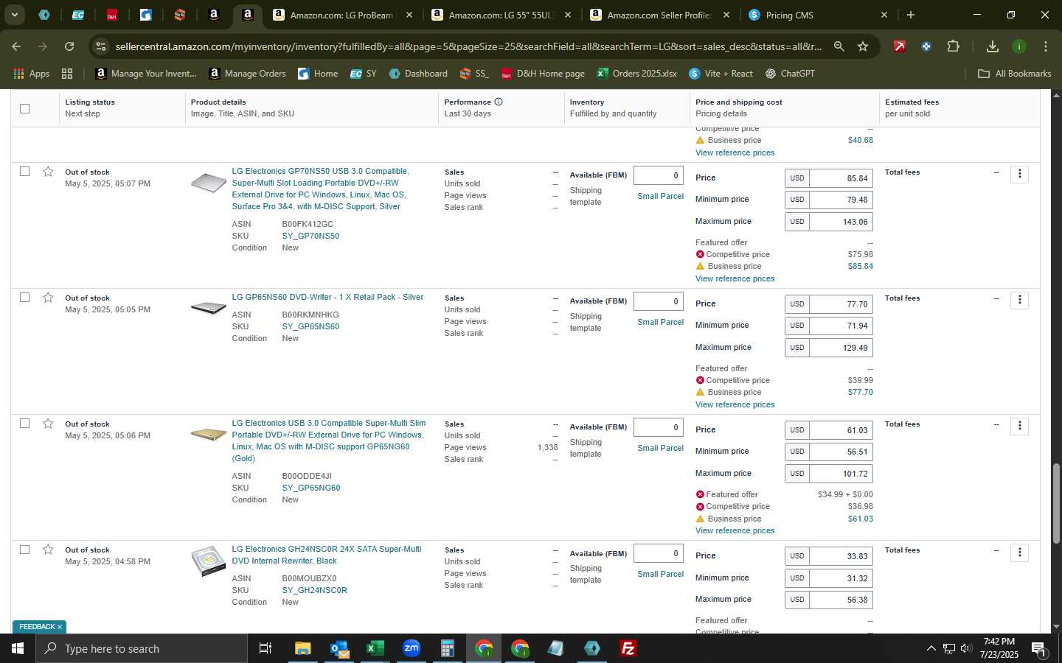The height and width of the screenshot is (663, 1062).
Task: Click the Windows Start button
Action: [x=18, y=648]
